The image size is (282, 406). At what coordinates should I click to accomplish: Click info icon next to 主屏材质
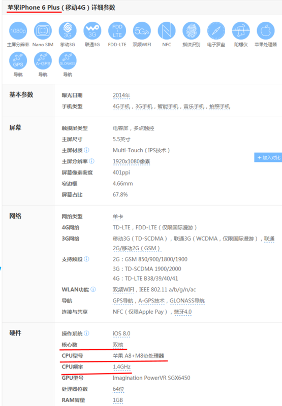86,150
